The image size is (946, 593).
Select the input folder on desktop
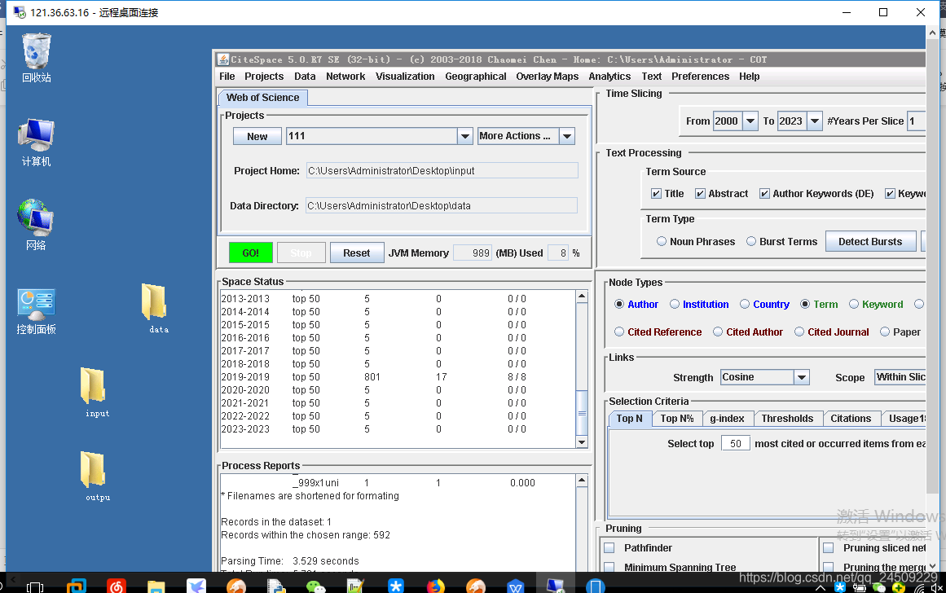pyautogui.click(x=95, y=393)
